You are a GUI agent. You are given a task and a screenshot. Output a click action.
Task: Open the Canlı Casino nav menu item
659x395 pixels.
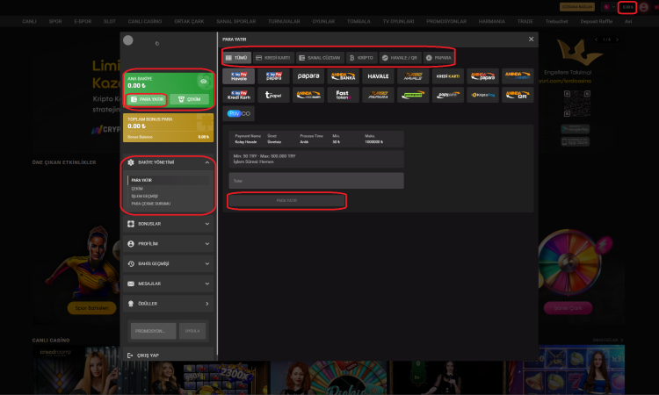(145, 21)
